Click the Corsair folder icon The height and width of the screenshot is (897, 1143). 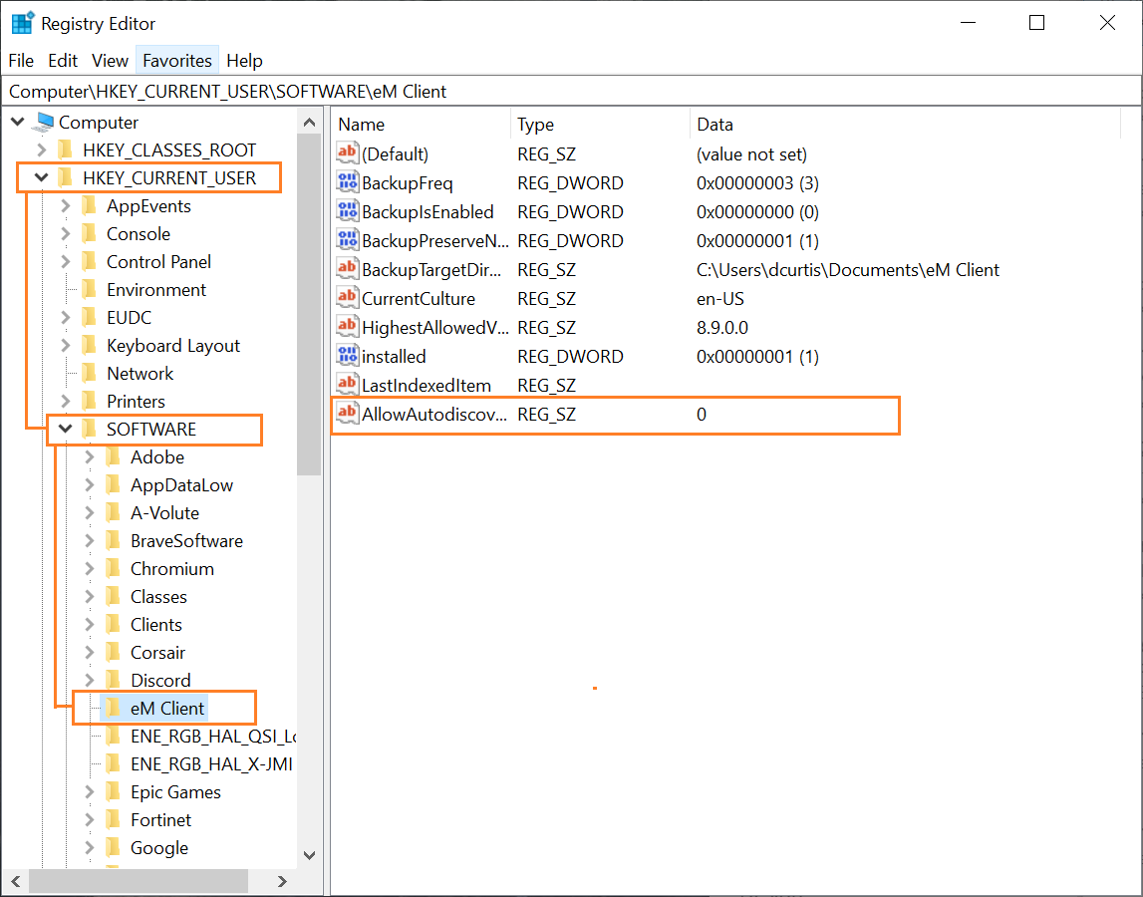[x=113, y=652]
